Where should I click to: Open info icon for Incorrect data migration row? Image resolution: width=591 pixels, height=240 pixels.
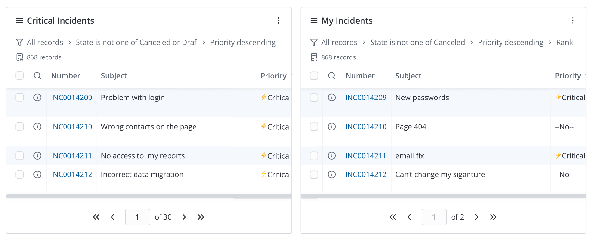(37, 174)
